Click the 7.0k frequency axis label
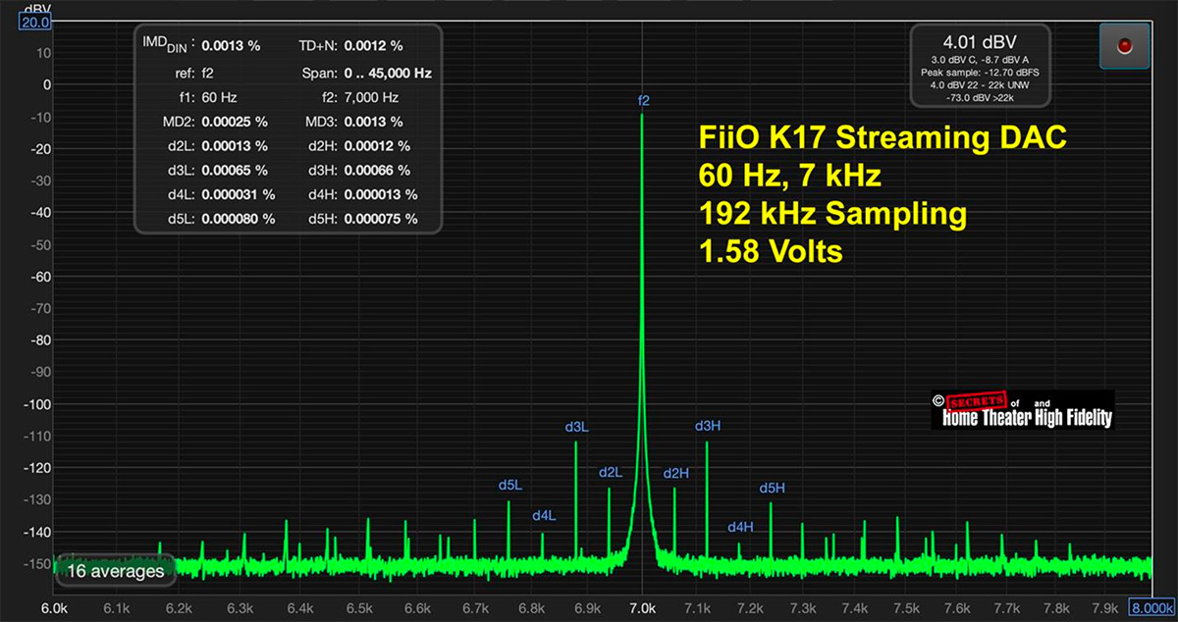This screenshot has height=622, width=1178. coord(643,608)
